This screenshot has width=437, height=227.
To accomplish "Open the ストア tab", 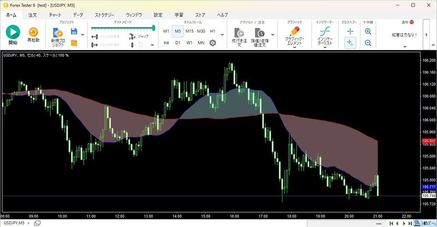I will pos(200,15).
